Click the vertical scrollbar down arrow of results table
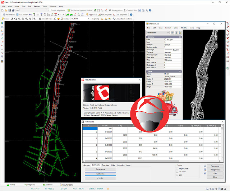The height and width of the screenshot is (191, 230). point(222,157)
